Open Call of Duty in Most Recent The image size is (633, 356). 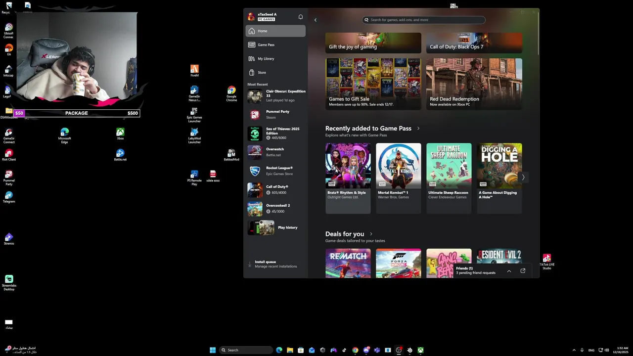coord(276,190)
